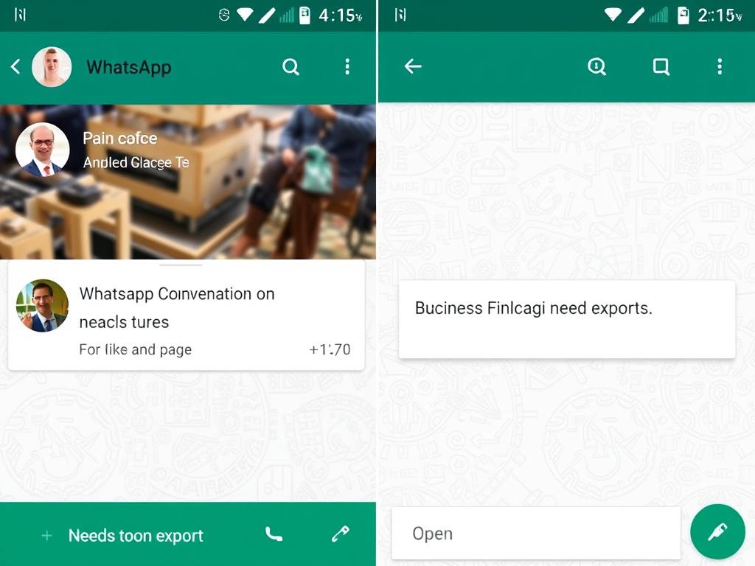Tap the Wi-Fi icon in left status bar
Viewport: 755px width, 566px height.
coord(245,15)
